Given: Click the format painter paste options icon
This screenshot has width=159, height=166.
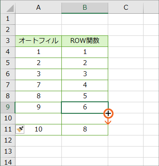Looking at the screenshot, I should click(20, 129).
